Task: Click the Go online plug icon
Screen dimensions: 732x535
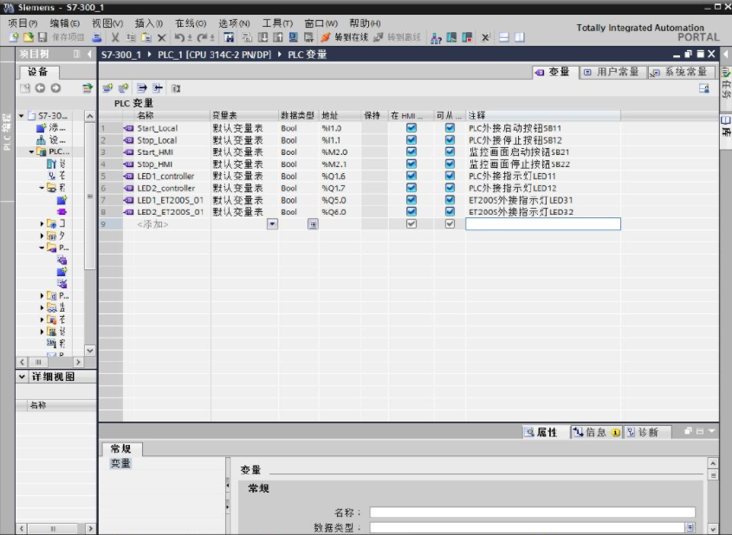Action: (x=326, y=37)
